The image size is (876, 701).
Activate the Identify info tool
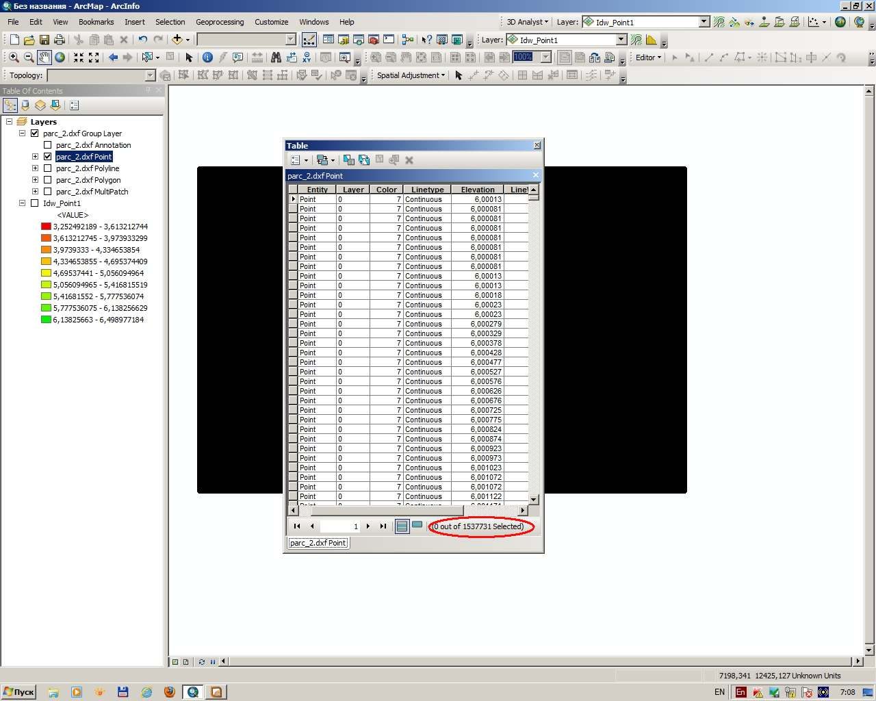[207, 58]
